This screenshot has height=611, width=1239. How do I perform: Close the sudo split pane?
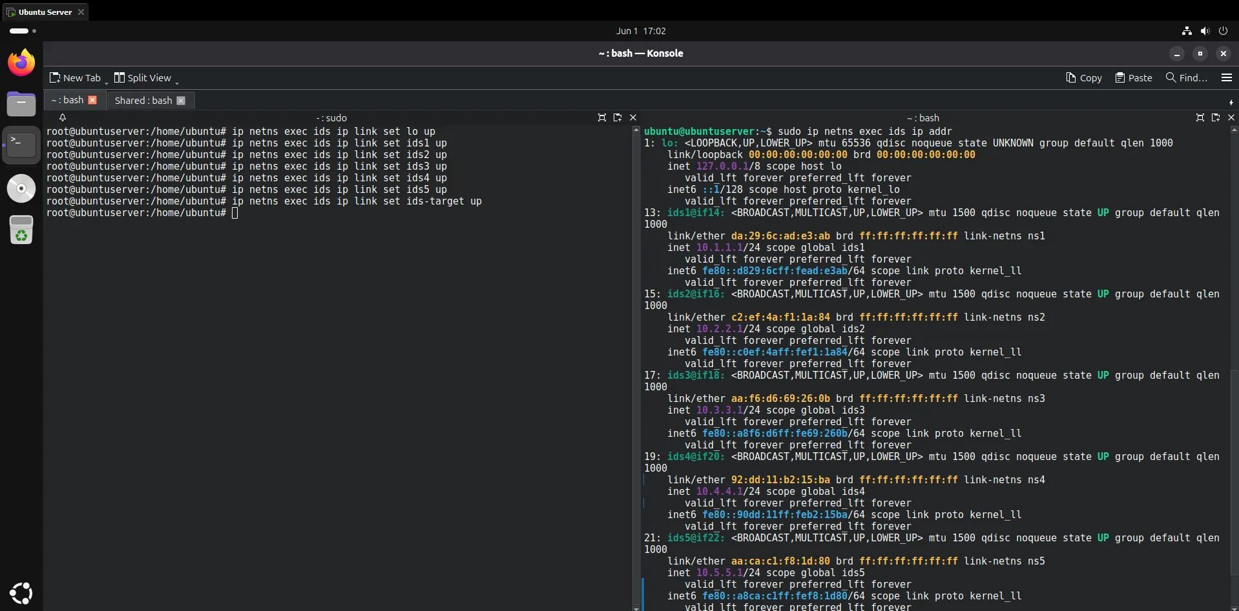click(x=633, y=117)
